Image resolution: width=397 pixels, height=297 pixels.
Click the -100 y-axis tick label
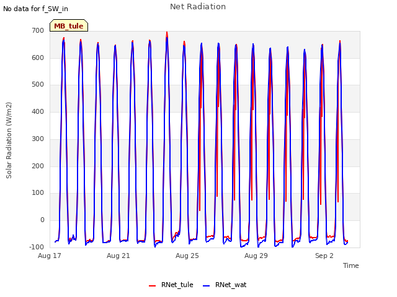click(37, 247)
